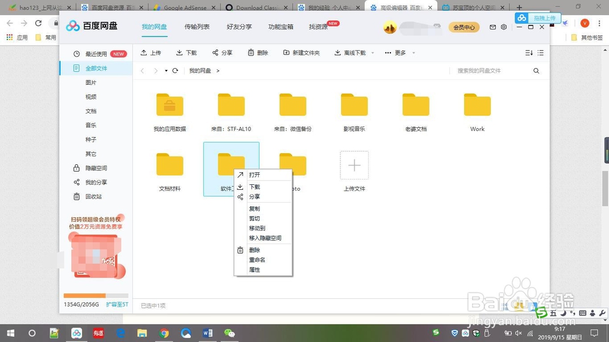Switch to the 传输列表 tab

(x=197, y=27)
